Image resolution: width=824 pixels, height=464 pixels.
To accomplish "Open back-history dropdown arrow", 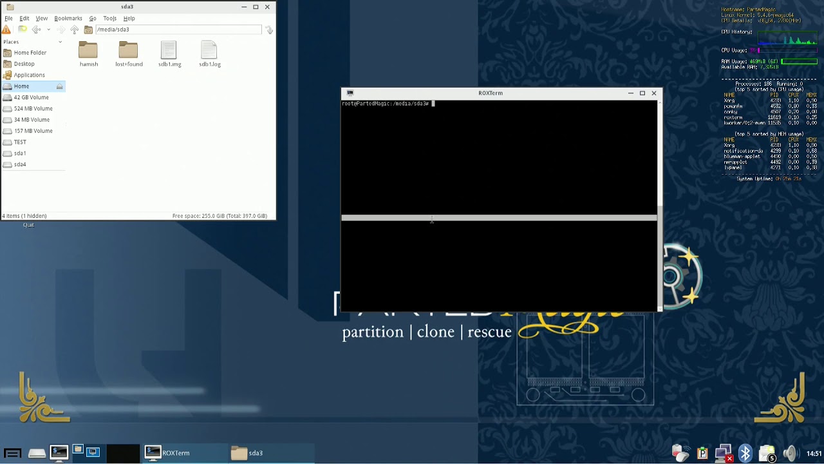I will pos(48,30).
